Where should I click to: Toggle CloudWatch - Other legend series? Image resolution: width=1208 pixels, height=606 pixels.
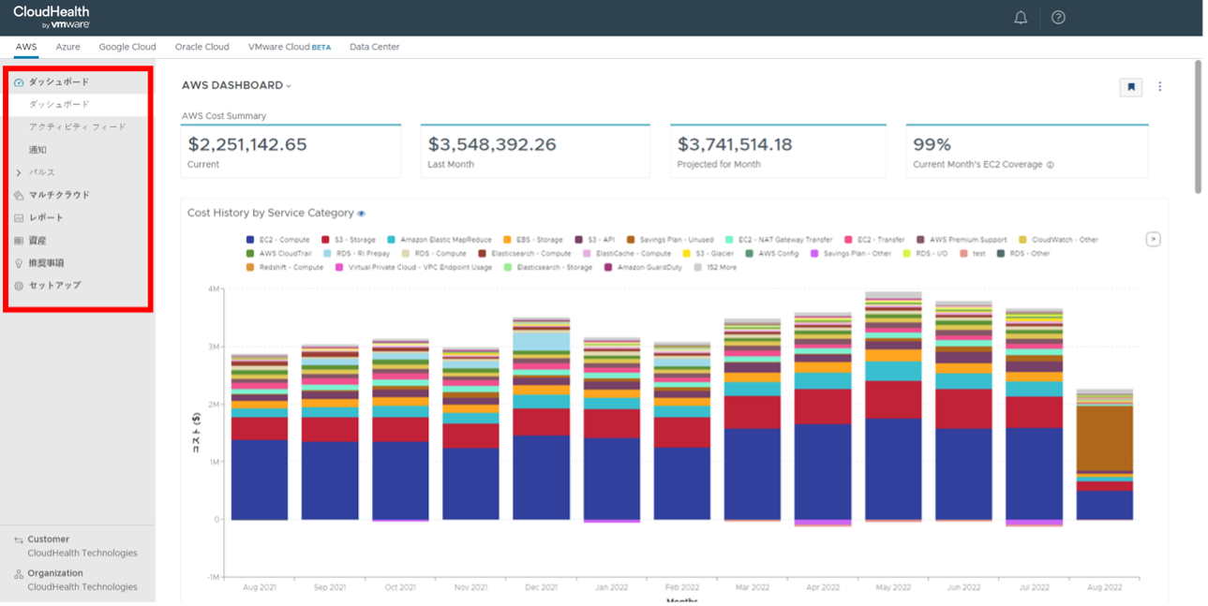point(1058,240)
